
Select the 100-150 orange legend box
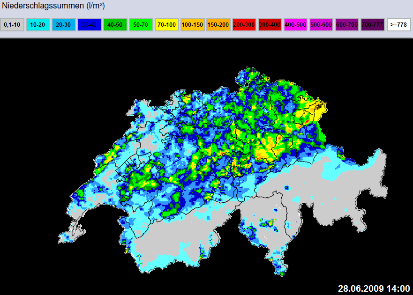193,25
